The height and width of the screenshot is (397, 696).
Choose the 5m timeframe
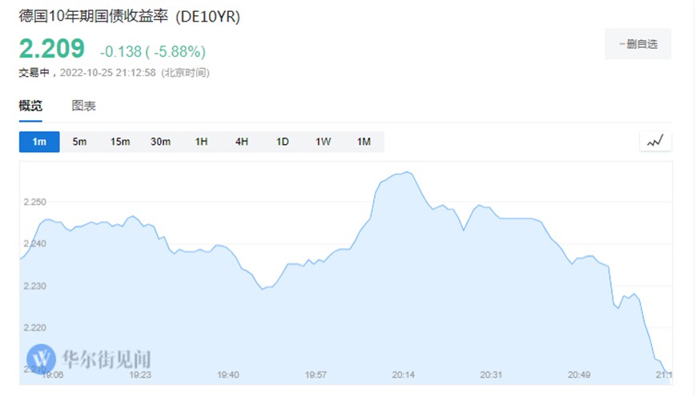[x=79, y=142]
